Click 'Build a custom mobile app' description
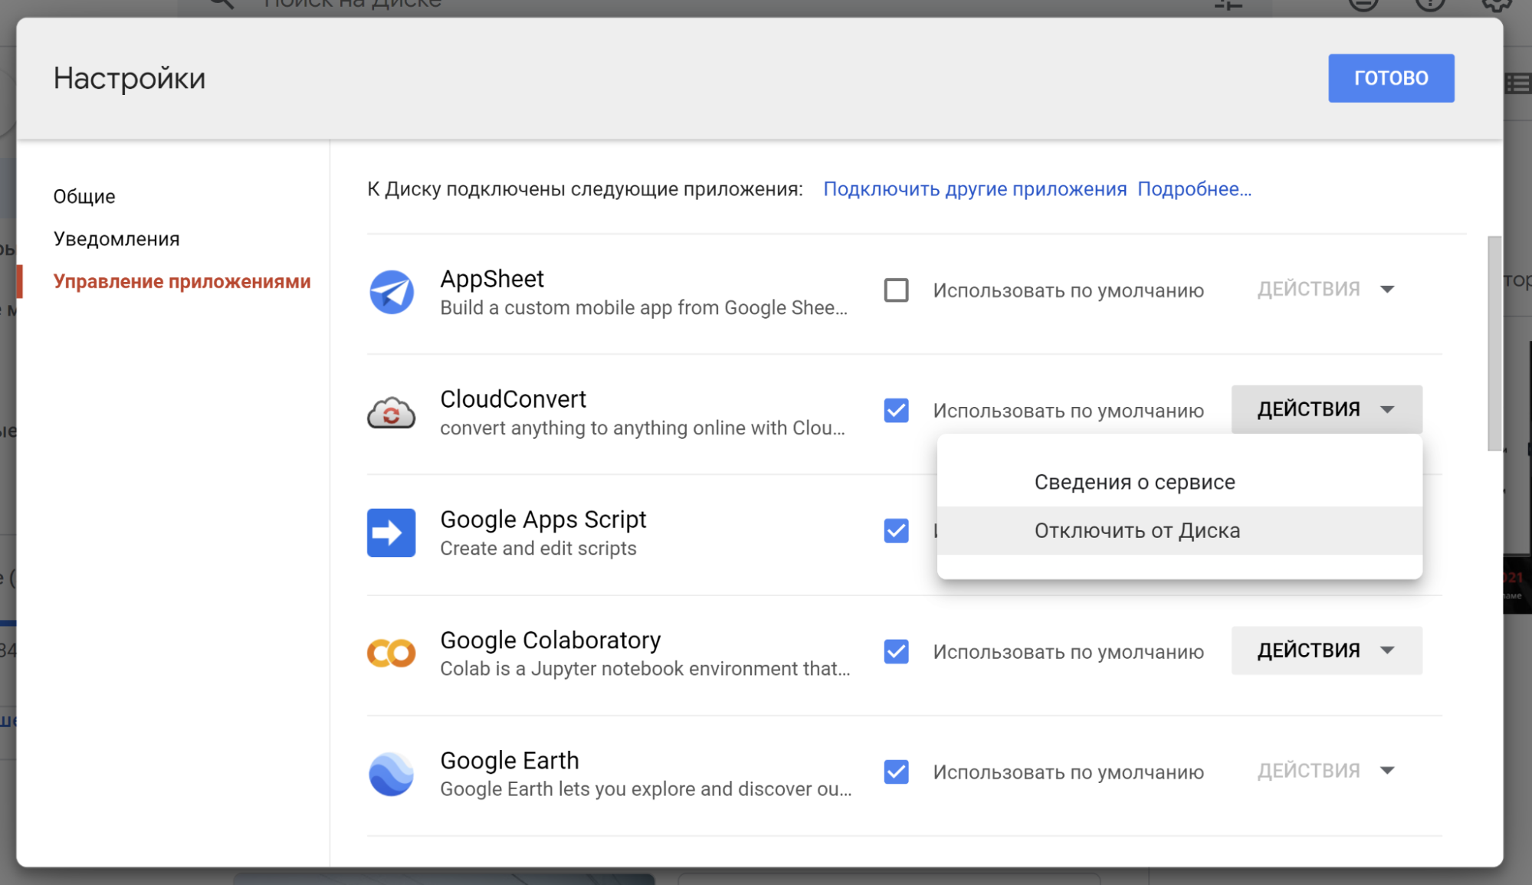The width and height of the screenshot is (1532, 885). 644,308
